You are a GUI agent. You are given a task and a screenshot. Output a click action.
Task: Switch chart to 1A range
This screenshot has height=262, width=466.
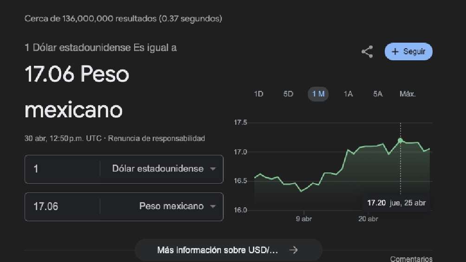pos(348,94)
